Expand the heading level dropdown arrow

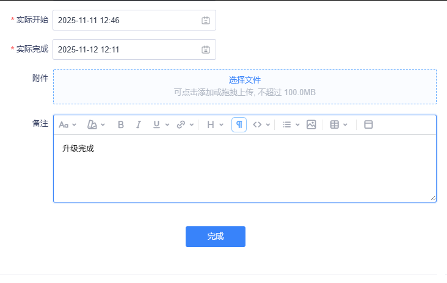click(x=221, y=124)
